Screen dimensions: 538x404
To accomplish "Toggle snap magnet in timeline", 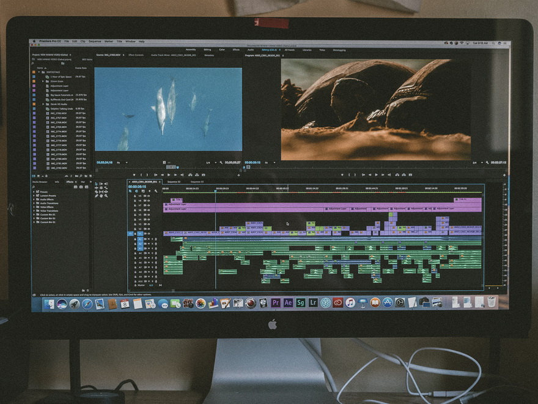I will (x=138, y=191).
